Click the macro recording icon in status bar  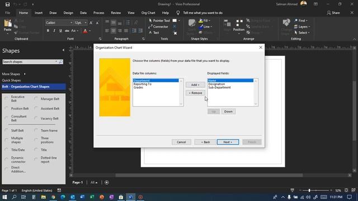tap(59, 190)
